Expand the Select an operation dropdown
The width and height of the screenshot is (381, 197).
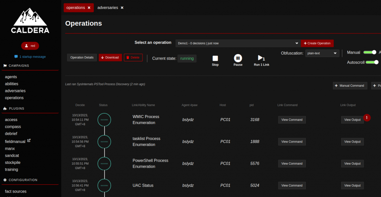(x=238, y=43)
